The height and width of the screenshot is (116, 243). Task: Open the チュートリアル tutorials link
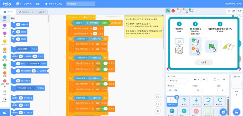54,4
